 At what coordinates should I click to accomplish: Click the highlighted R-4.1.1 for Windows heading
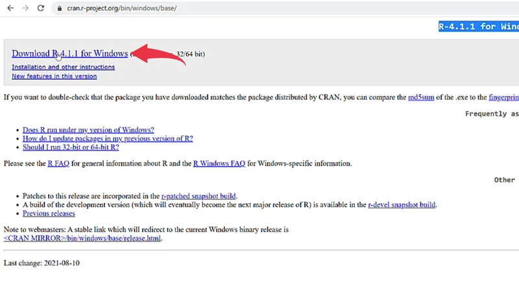point(479,27)
